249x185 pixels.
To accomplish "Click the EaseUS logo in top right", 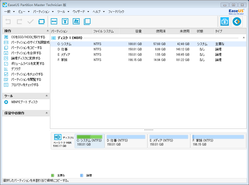I will point(236,12).
